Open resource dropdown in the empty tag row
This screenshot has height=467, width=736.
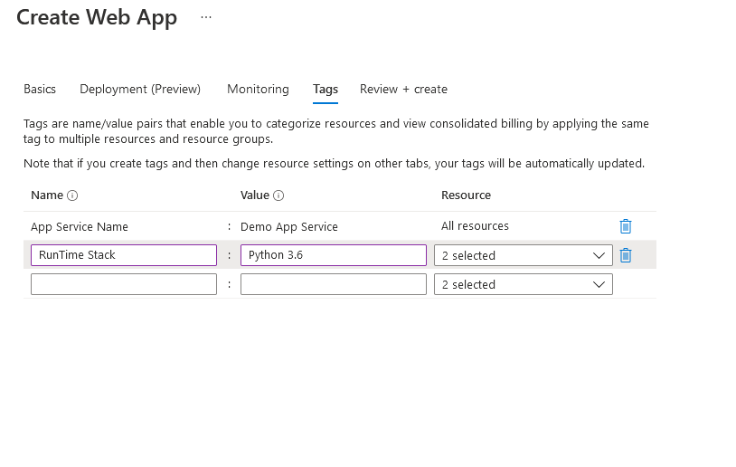524,285
